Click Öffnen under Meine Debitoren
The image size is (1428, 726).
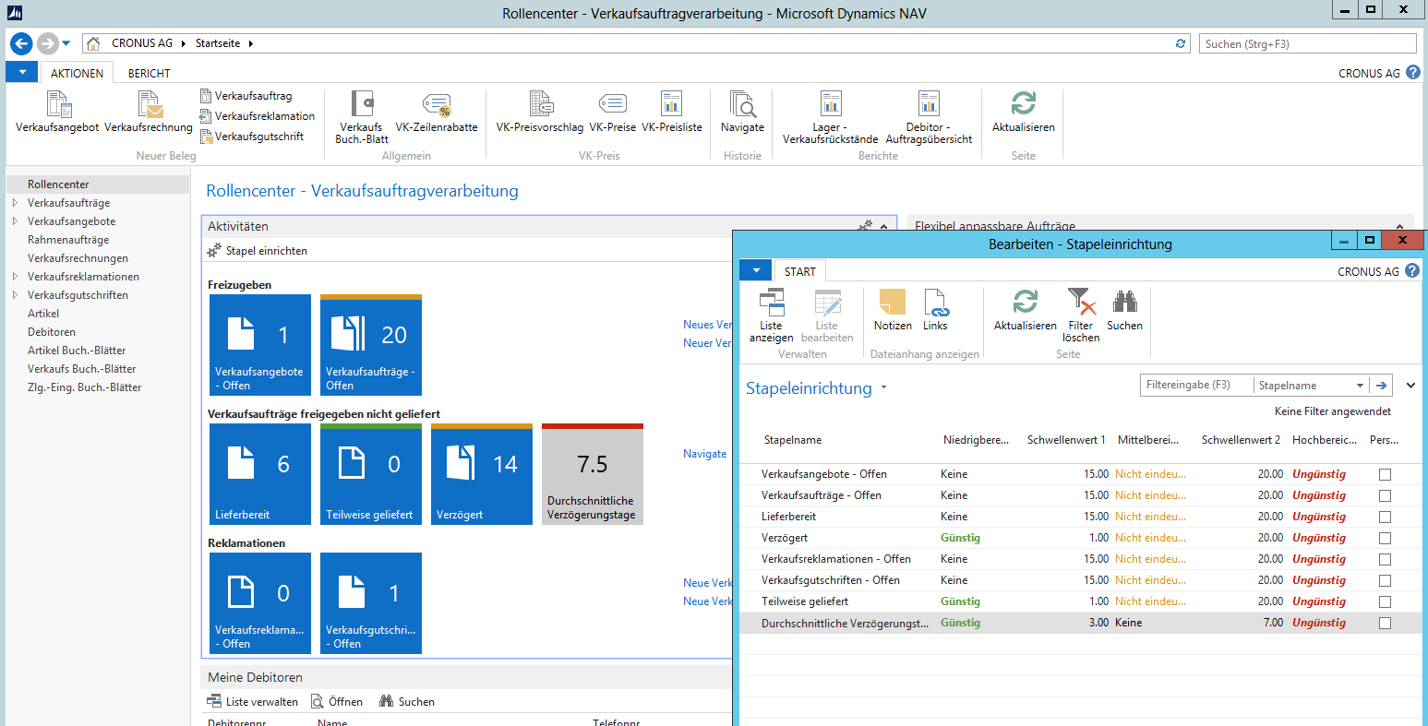pyautogui.click(x=336, y=702)
